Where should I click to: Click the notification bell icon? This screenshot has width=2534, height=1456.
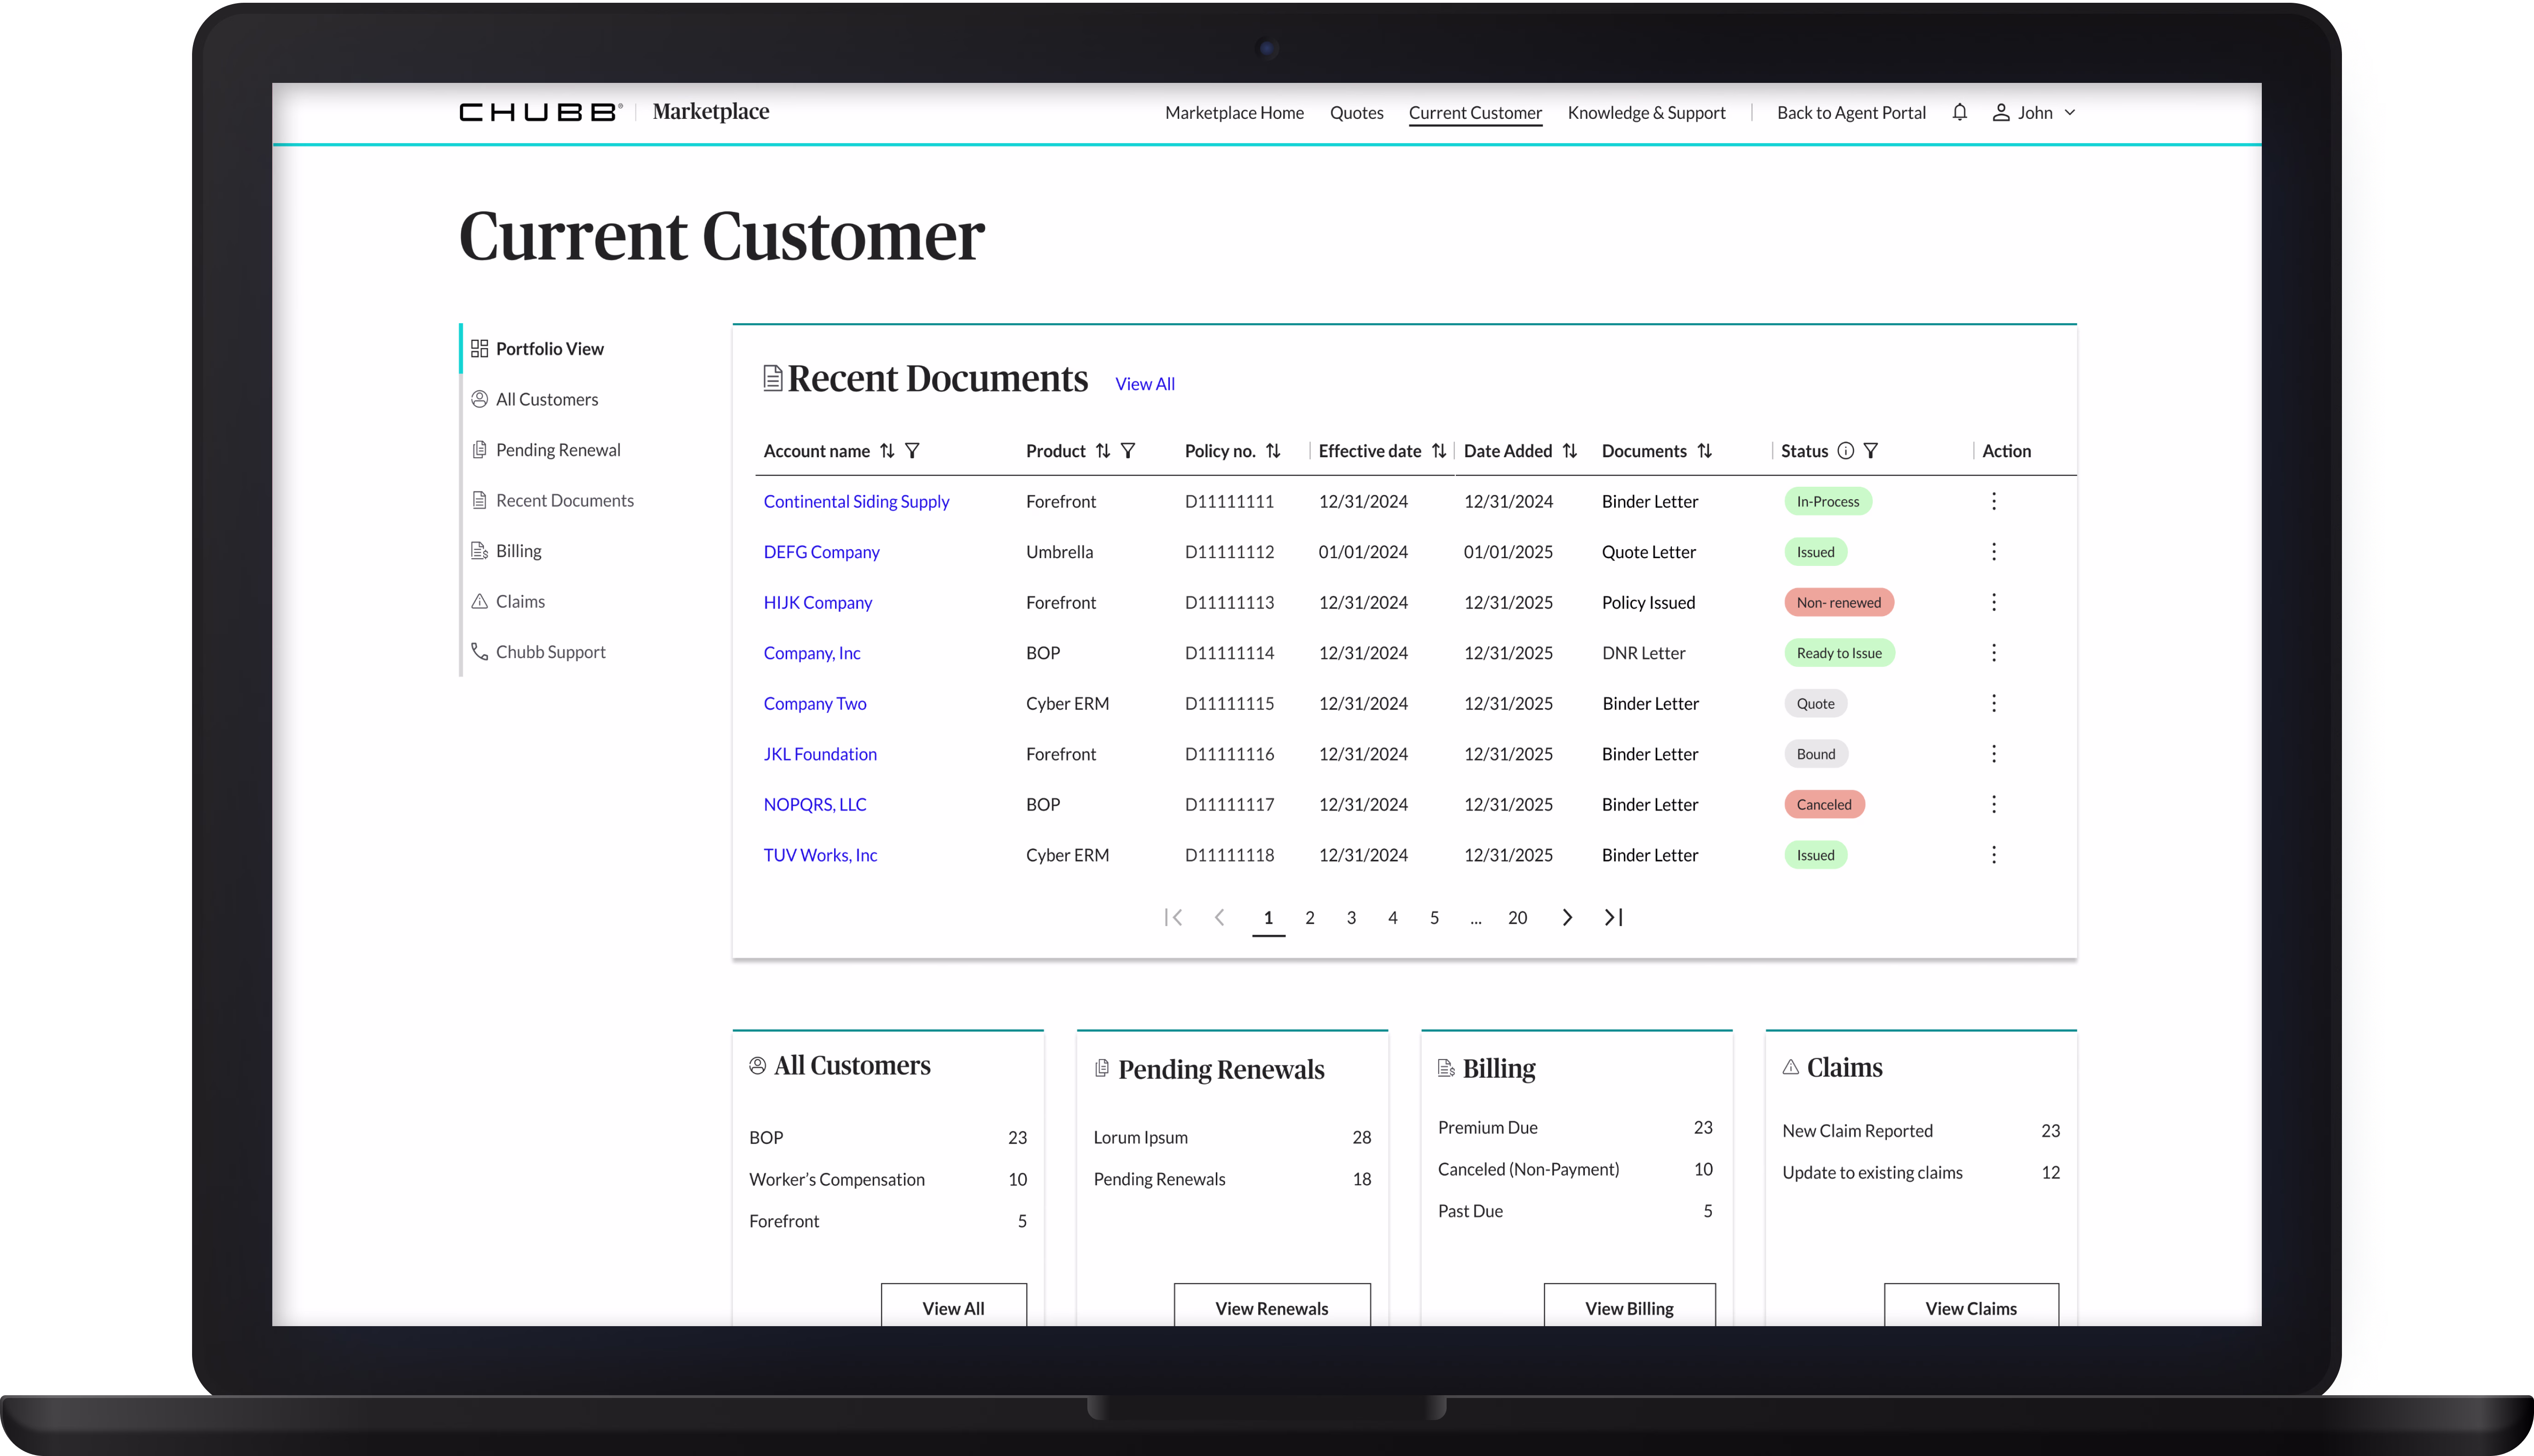click(x=1959, y=112)
